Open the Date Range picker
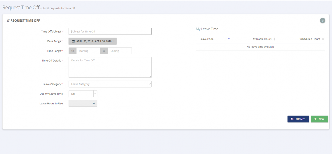This screenshot has width=332, height=154. 93,41
